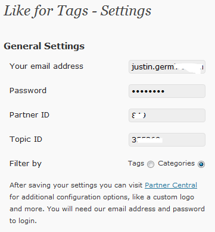Screen dimensions: 215x232
Task: Choose the Categories radio button
Action: pos(201,164)
